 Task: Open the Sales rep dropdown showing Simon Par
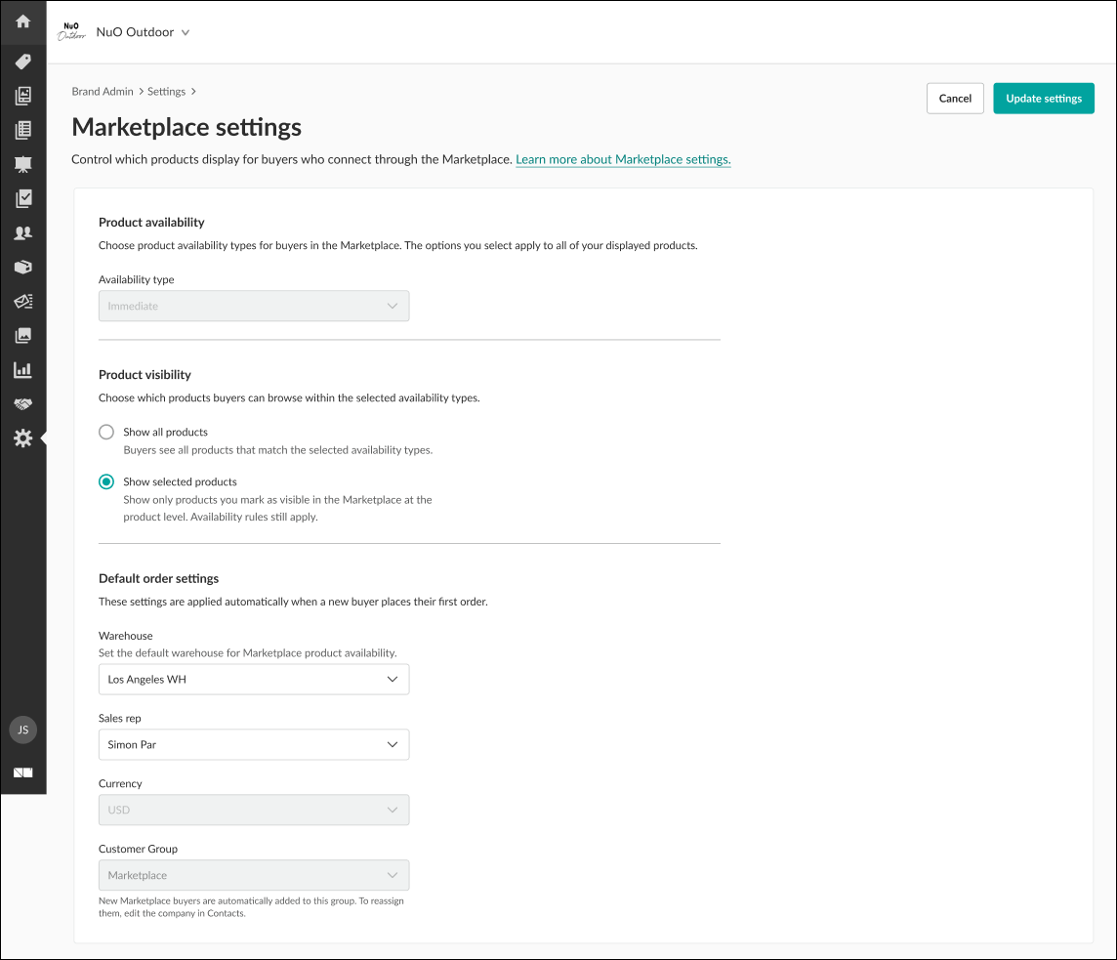(x=254, y=745)
